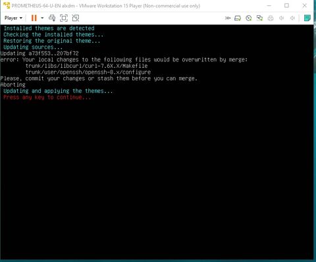Toggle Unity mode icon
Image resolution: width=316 pixels, height=262 pixels.
[76, 18]
